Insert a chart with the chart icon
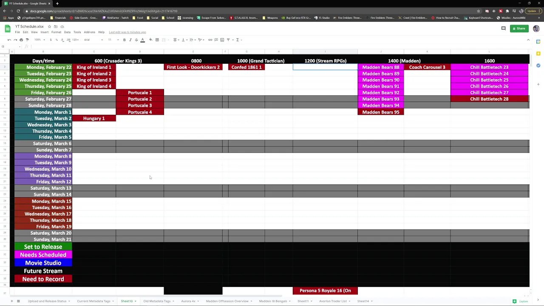This screenshot has width=544, height=306. (222, 40)
